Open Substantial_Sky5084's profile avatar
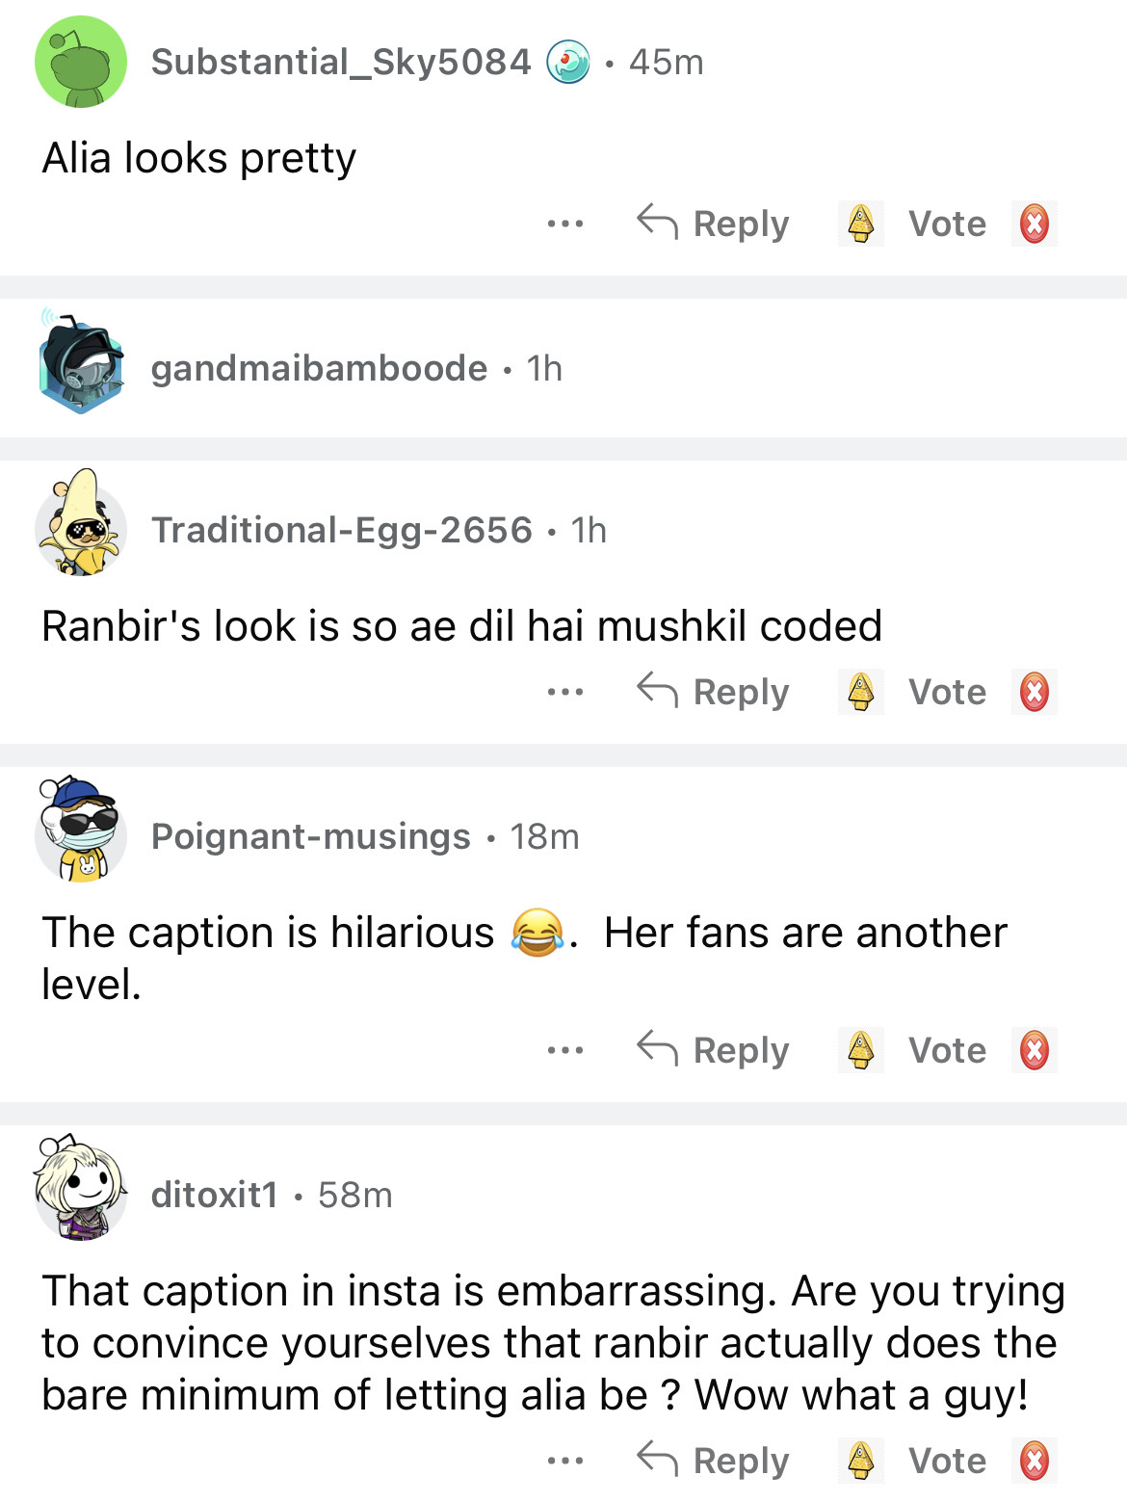The image size is (1127, 1502). click(x=81, y=62)
